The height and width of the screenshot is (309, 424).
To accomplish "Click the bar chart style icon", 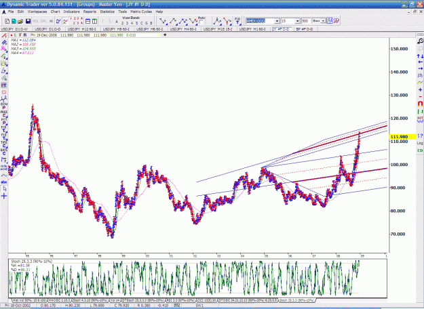I will click(x=329, y=21).
